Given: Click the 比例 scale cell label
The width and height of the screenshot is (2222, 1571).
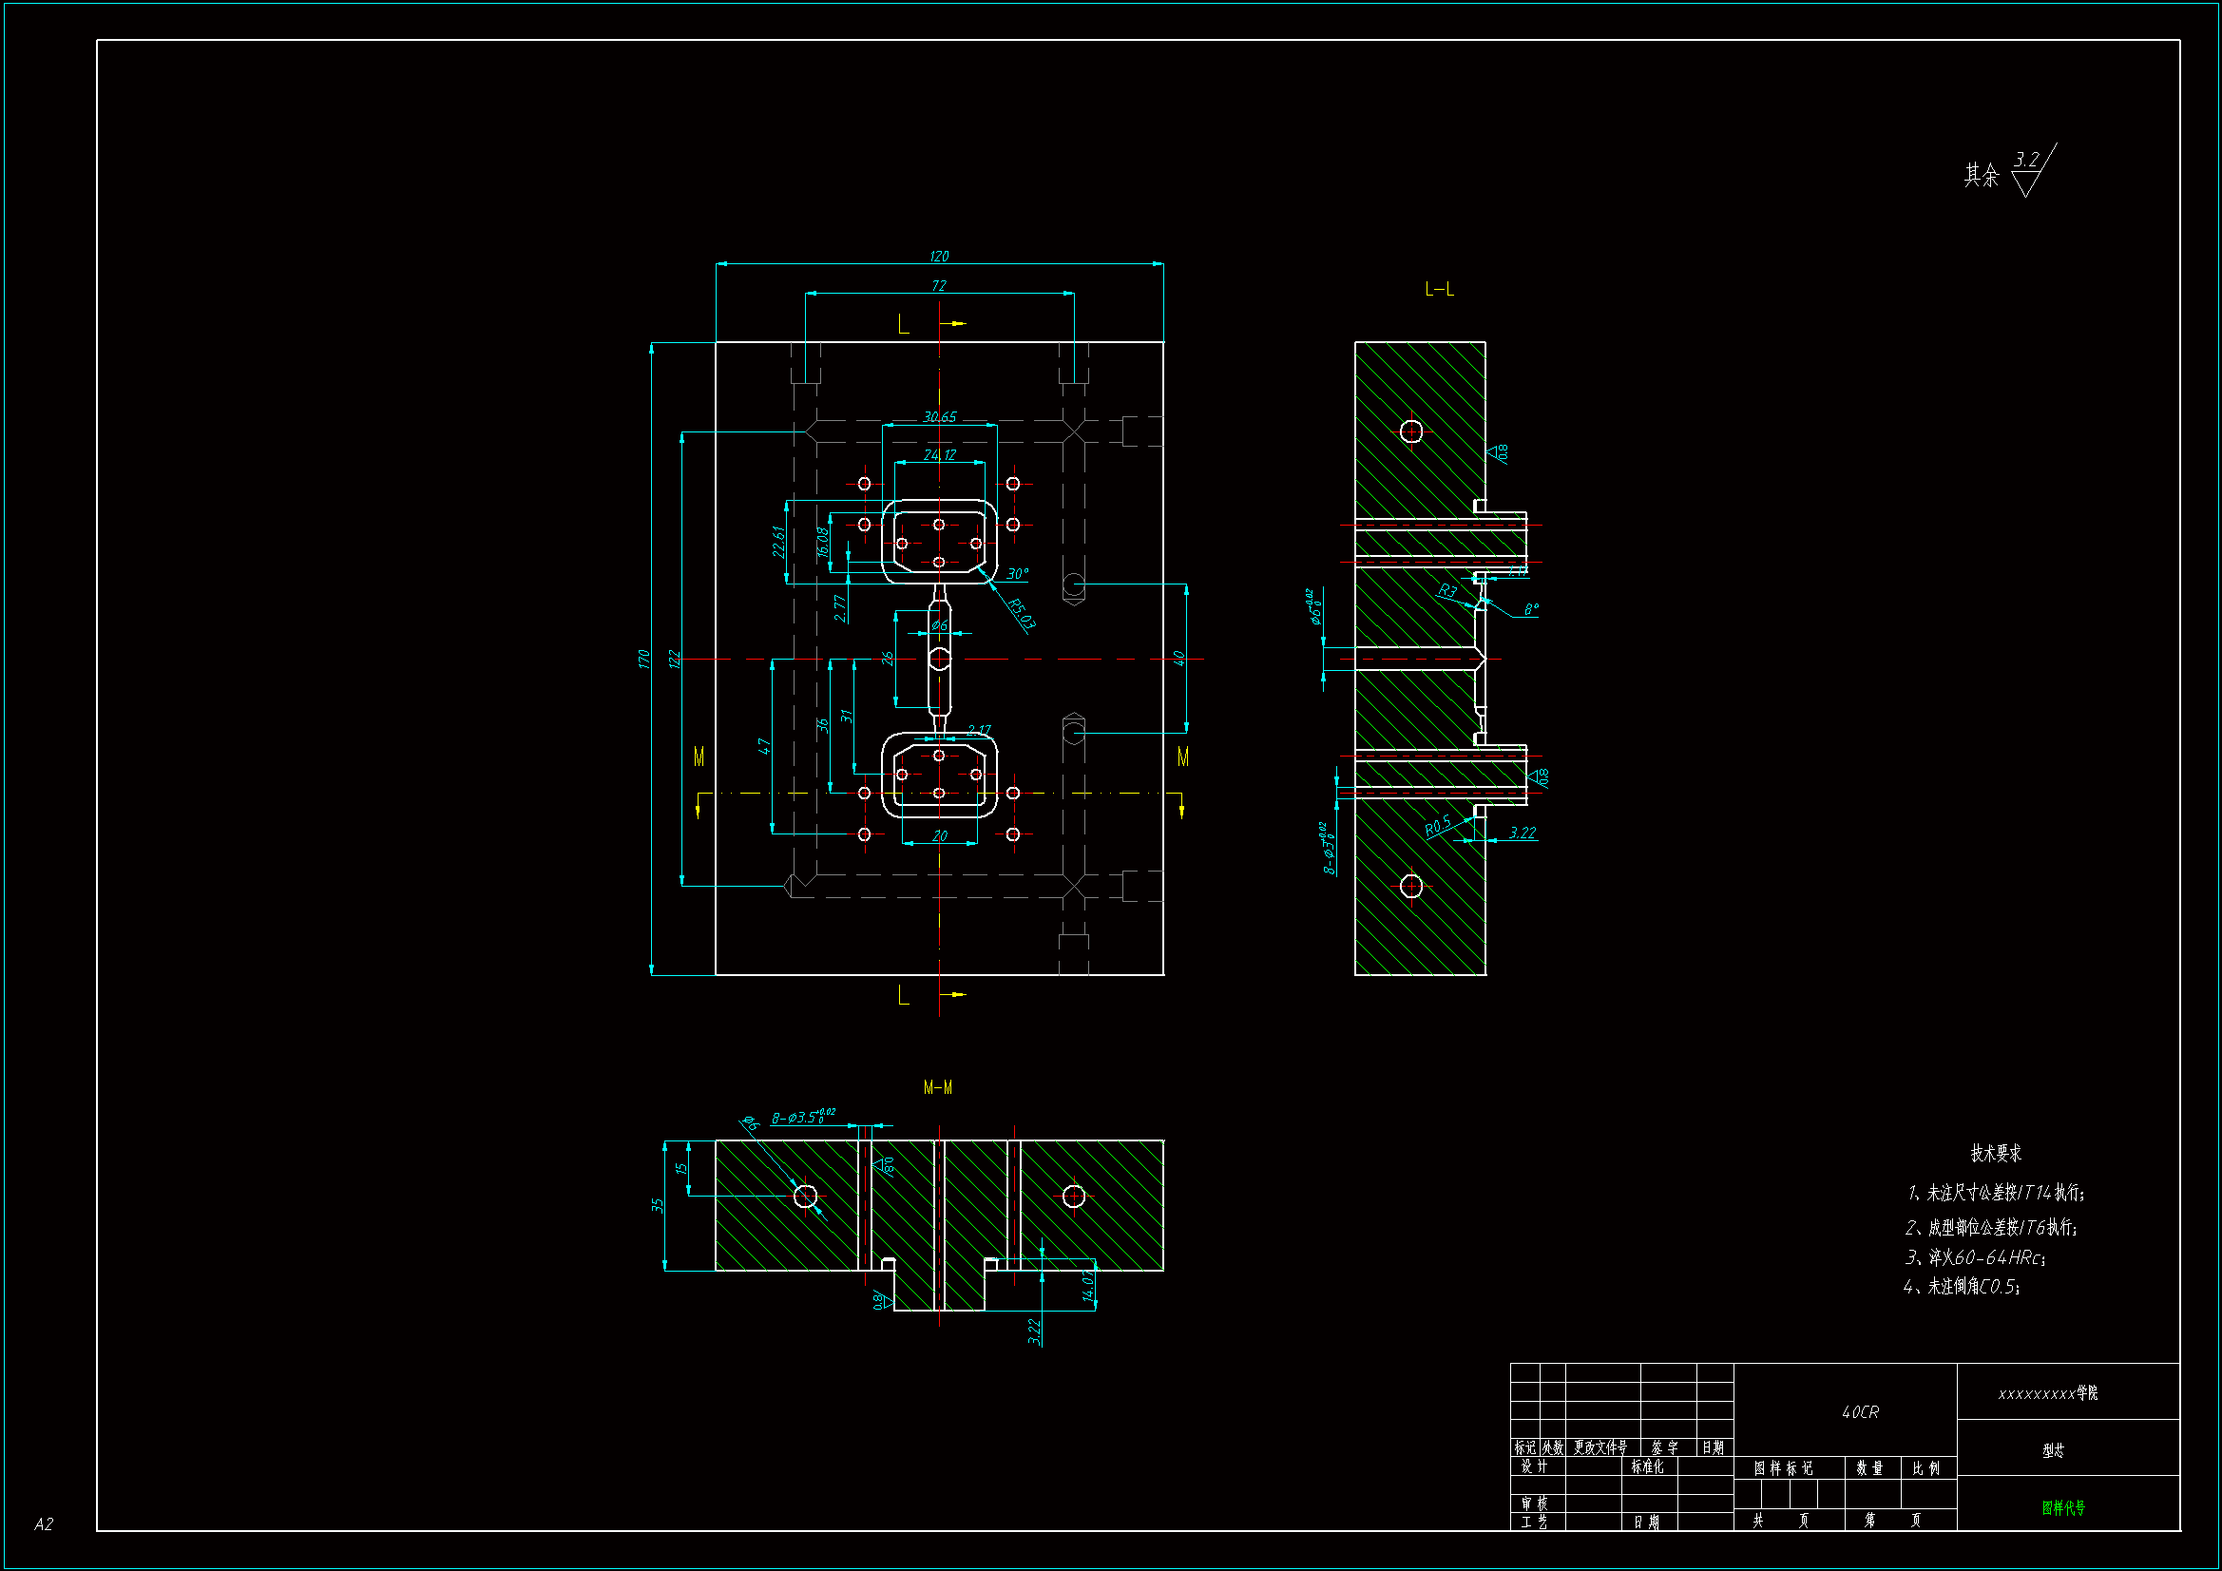Looking at the screenshot, I should coord(1925,1468).
